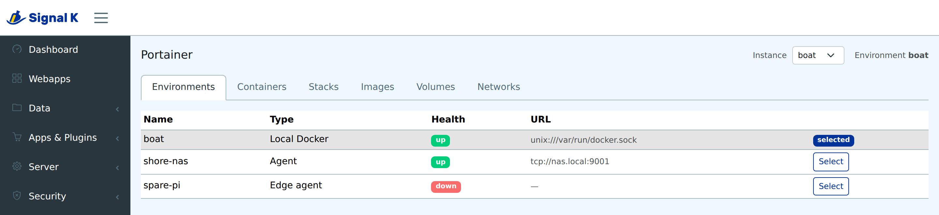
Task: Click the unix:///var/run/docker.sock URL
Action: pyautogui.click(x=583, y=140)
